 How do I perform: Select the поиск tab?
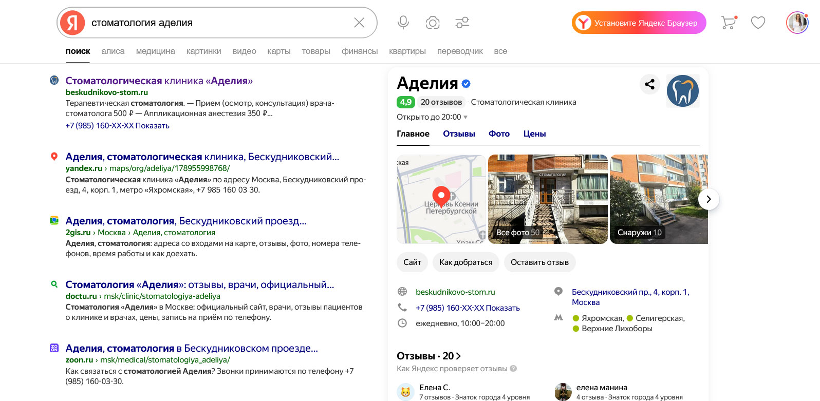78,51
